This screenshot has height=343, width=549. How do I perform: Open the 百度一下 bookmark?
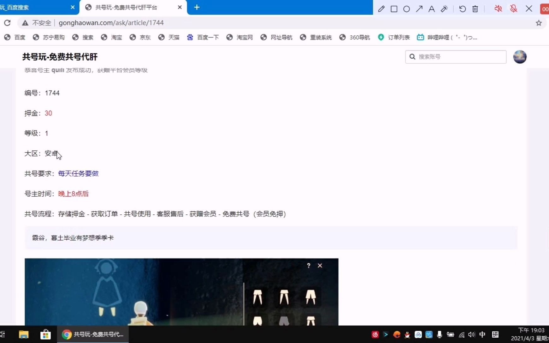(203, 37)
